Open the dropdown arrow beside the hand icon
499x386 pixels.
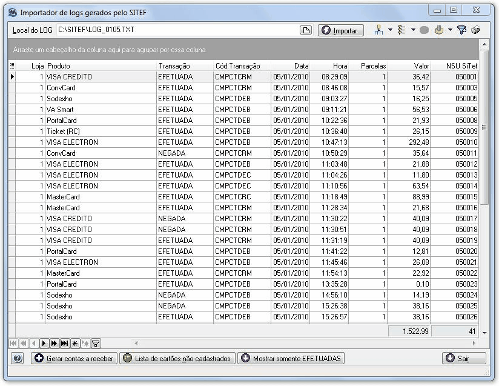tap(450, 30)
